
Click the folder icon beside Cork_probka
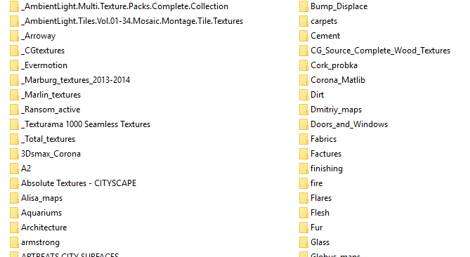[303, 65]
